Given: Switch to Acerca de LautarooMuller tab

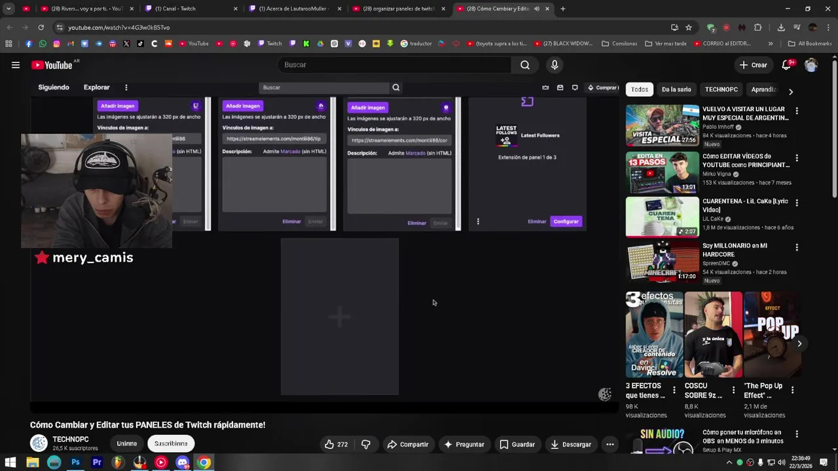Looking at the screenshot, I should [x=295, y=9].
